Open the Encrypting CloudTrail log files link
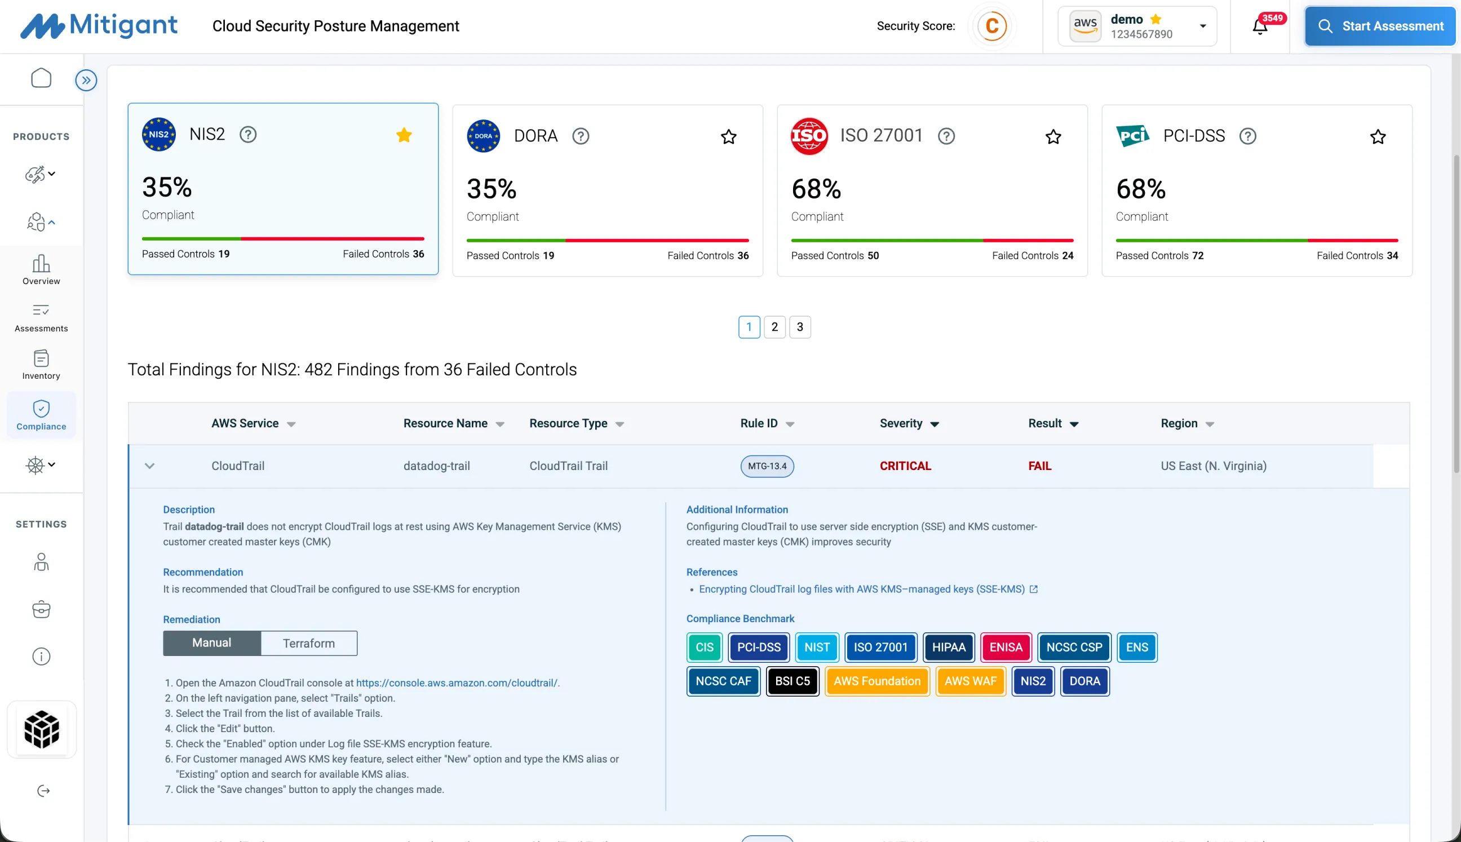The height and width of the screenshot is (842, 1461). pyautogui.click(x=861, y=589)
